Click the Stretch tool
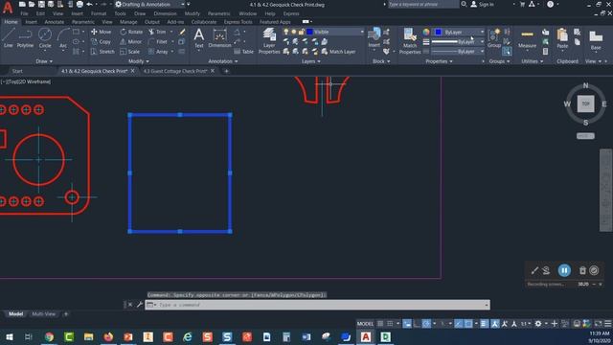This screenshot has width=613, height=345. (102, 52)
